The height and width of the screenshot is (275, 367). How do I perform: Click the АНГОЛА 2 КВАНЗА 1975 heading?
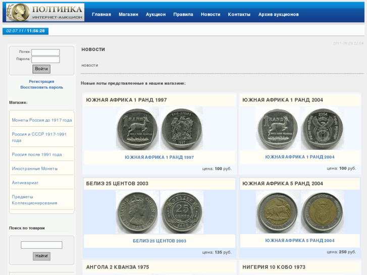[118, 267]
